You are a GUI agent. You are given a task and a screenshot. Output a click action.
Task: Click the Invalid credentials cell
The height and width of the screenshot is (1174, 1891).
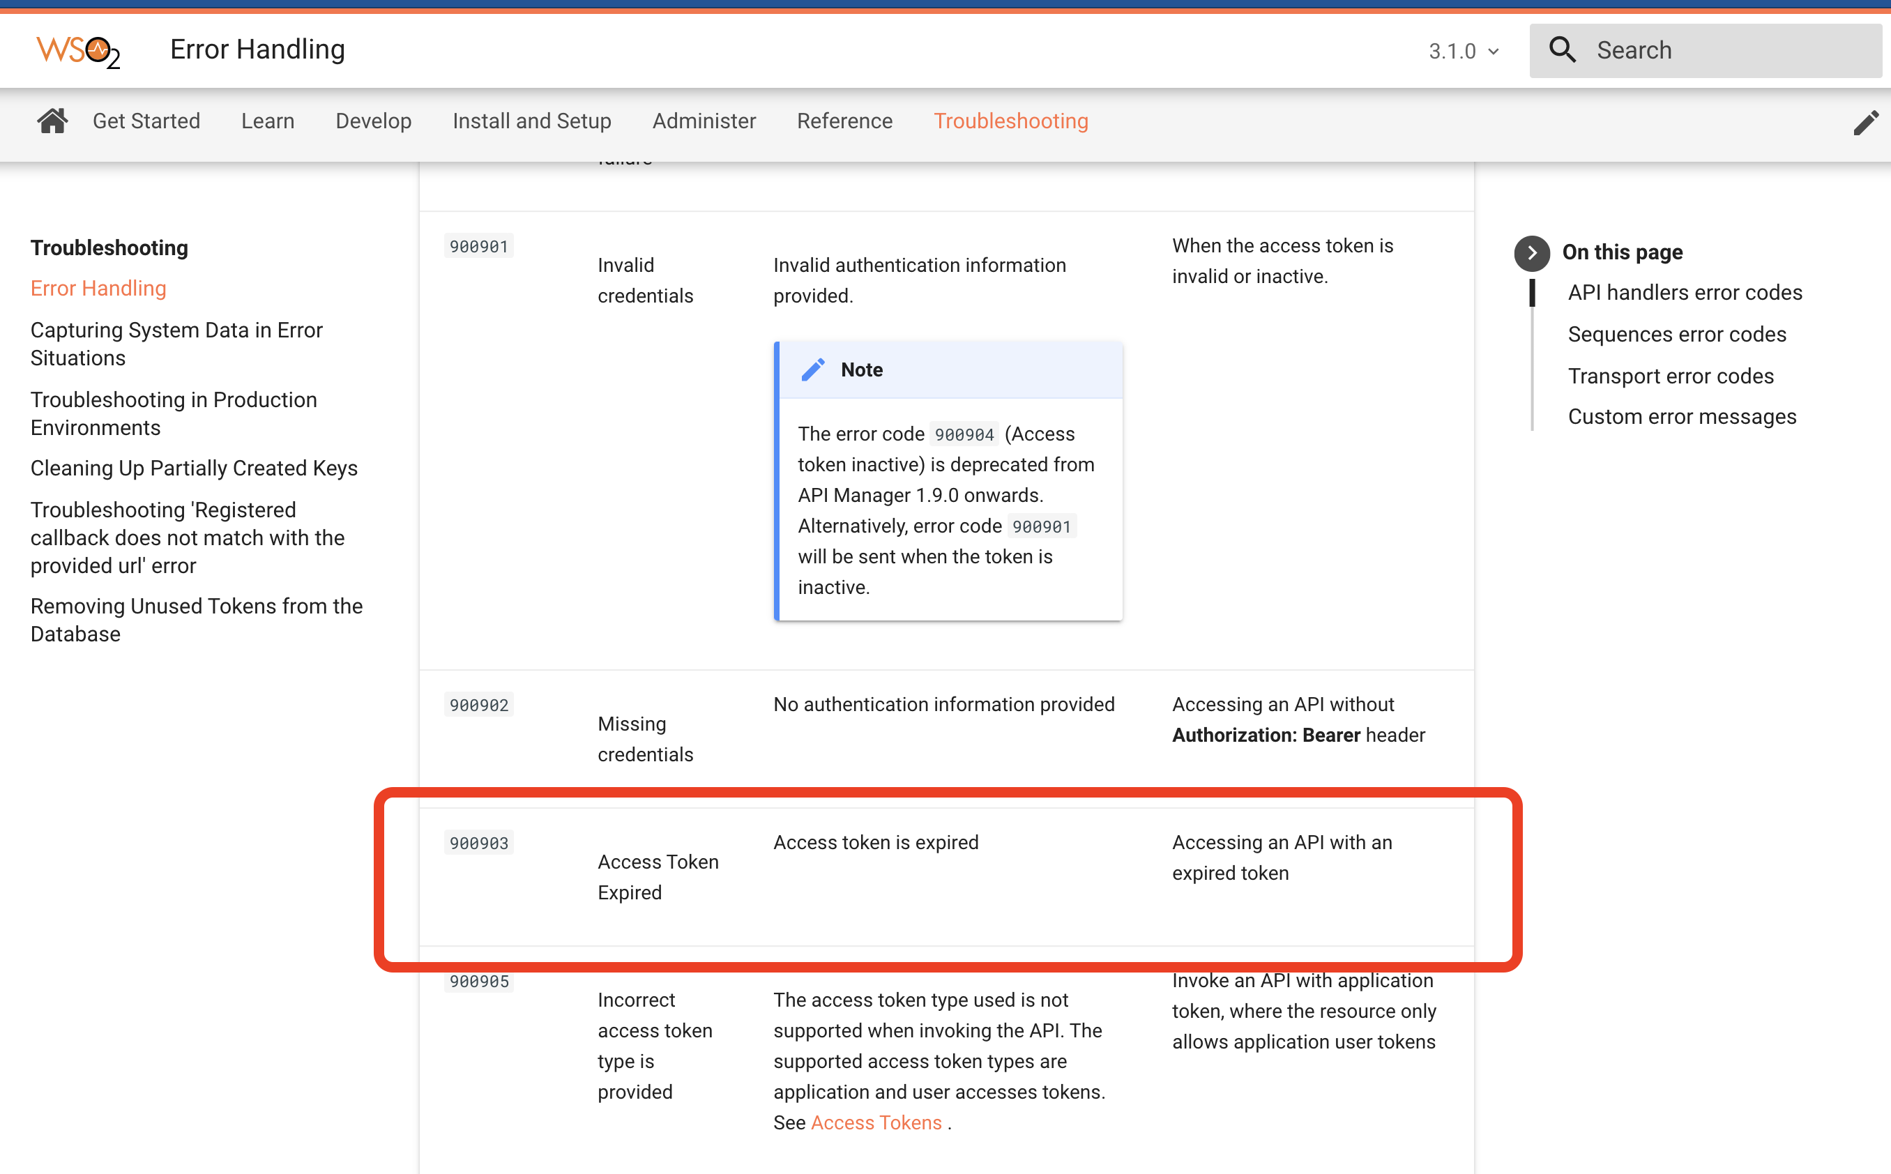pos(646,280)
